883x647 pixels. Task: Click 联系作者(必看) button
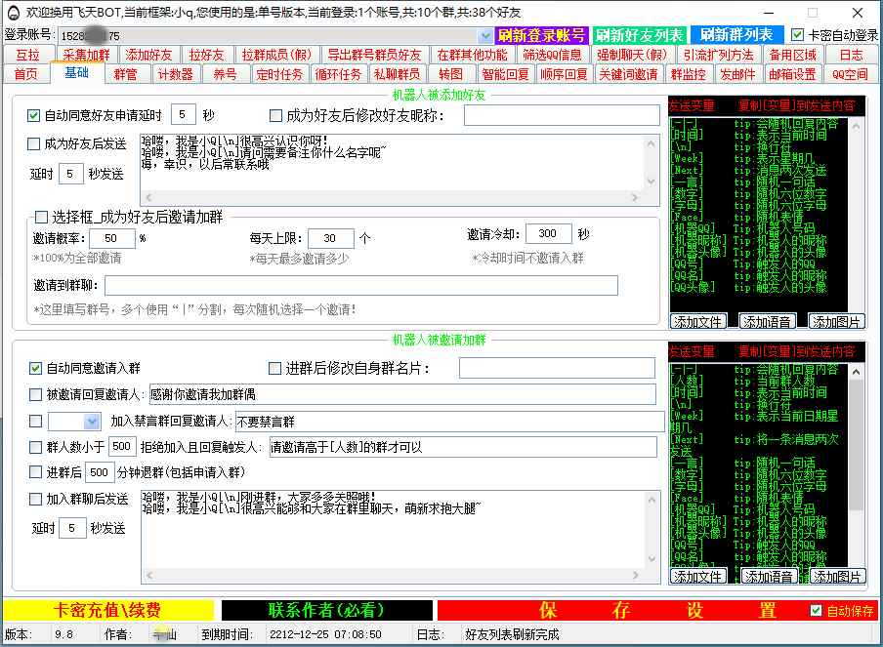coord(326,611)
